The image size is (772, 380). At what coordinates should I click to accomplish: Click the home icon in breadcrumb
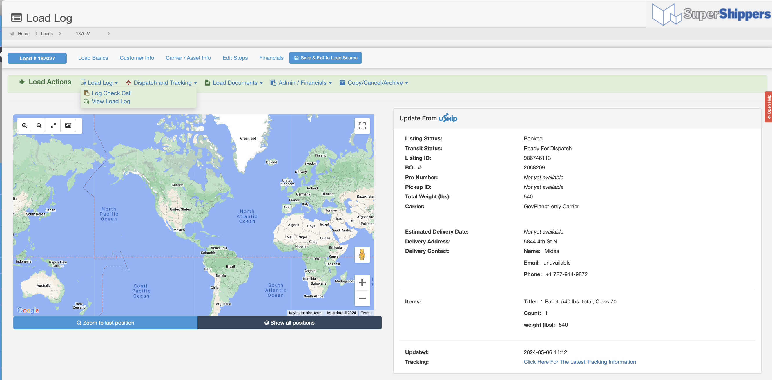coord(12,34)
